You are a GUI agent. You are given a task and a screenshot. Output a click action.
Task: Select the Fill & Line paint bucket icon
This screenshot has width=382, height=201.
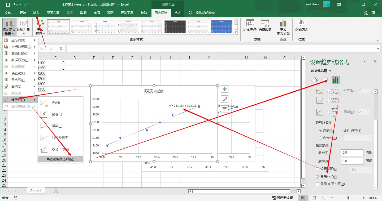coord(314,80)
